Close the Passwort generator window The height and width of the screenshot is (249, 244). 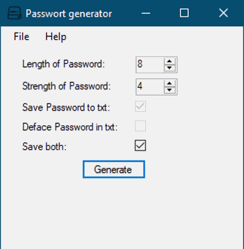pyautogui.click(x=223, y=13)
